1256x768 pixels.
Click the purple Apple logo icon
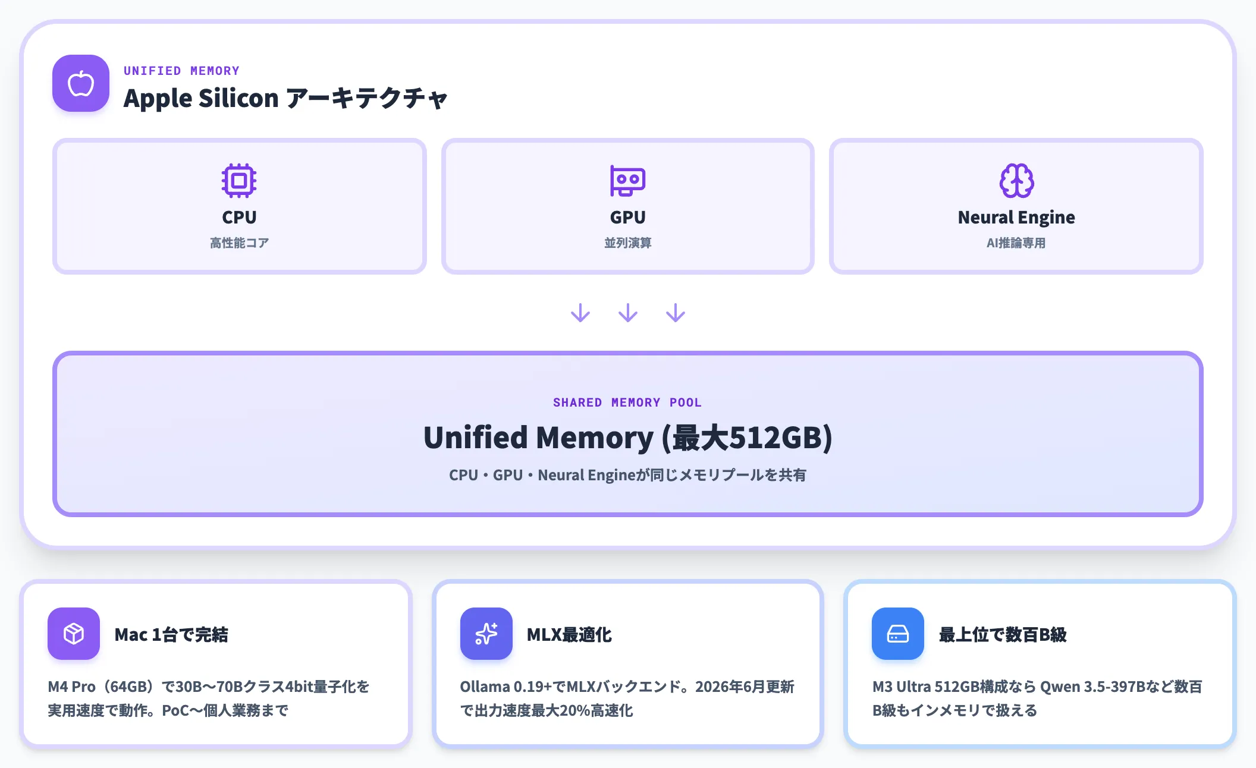[x=81, y=83]
